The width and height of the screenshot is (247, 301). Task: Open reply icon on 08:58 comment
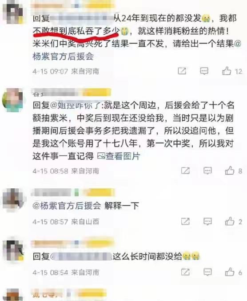pyautogui.click(x=207, y=171)
